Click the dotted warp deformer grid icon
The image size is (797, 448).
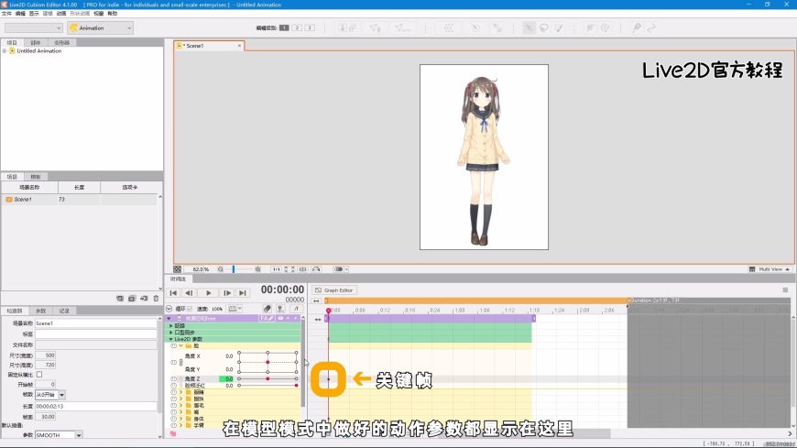pyautogui.click(x=448, y=28)
